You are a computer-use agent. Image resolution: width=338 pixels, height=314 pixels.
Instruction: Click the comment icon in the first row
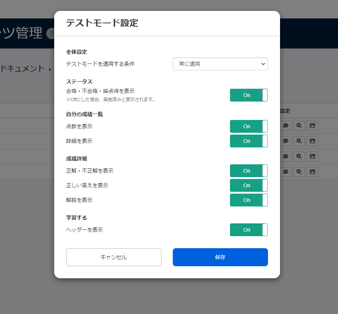(x=286, y=126)
